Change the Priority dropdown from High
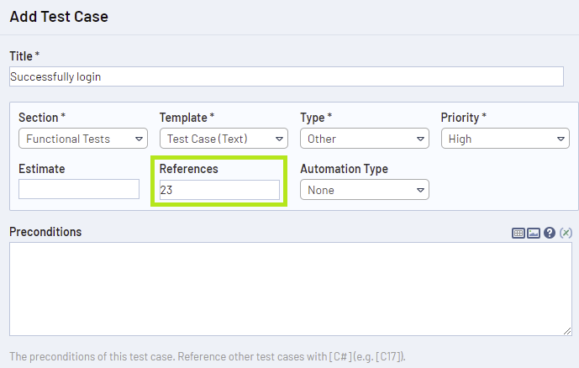The width and height of the screenshot is (579, 368). click(x=505, y=139)
